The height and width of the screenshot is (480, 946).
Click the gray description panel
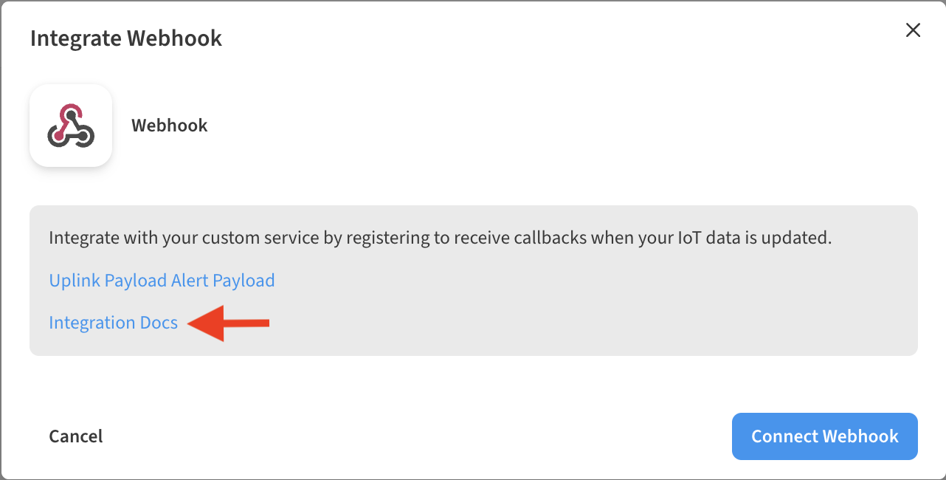point(472,279)
